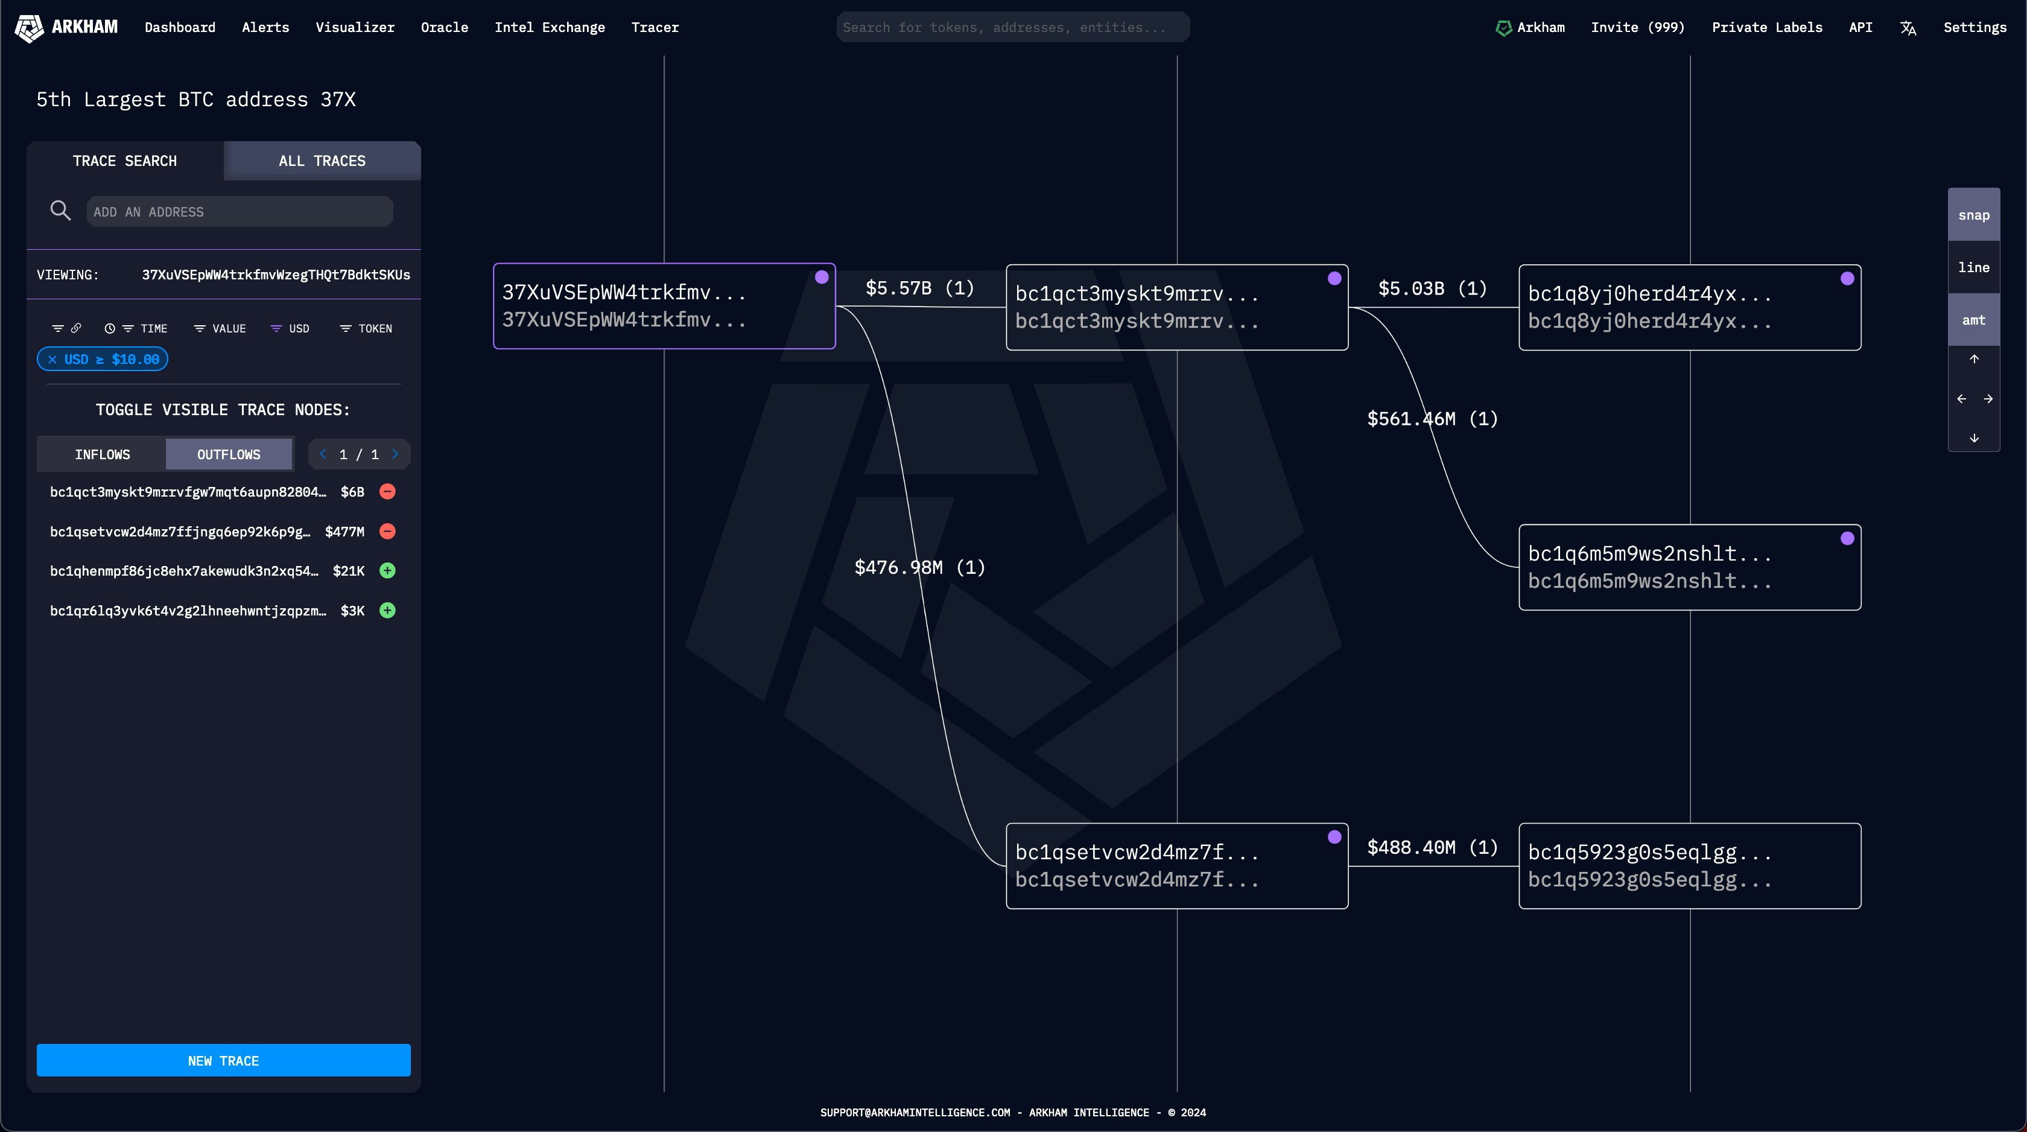Select the INFLOWS tab

[x=103, y=454]
